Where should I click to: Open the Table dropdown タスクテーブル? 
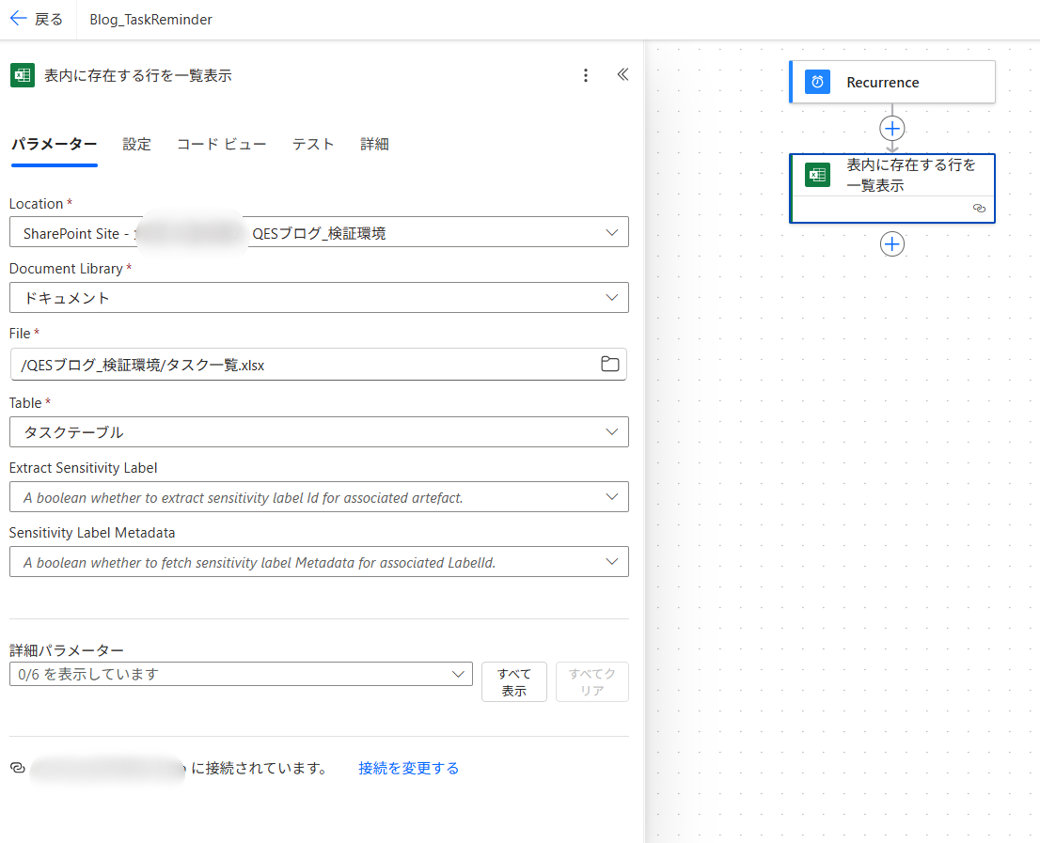(x=612, y=432)
